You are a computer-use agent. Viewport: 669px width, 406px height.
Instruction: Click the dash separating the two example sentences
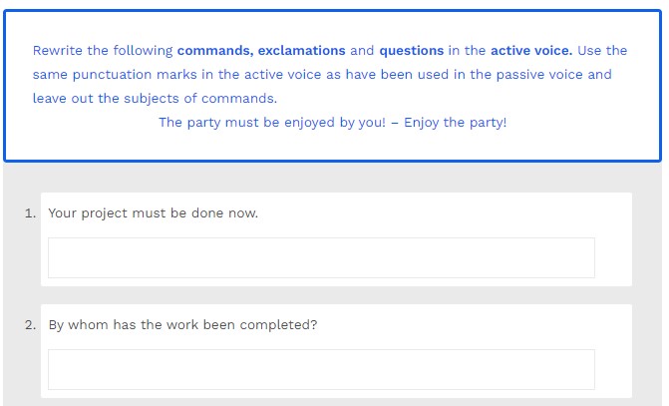point(394,123)
